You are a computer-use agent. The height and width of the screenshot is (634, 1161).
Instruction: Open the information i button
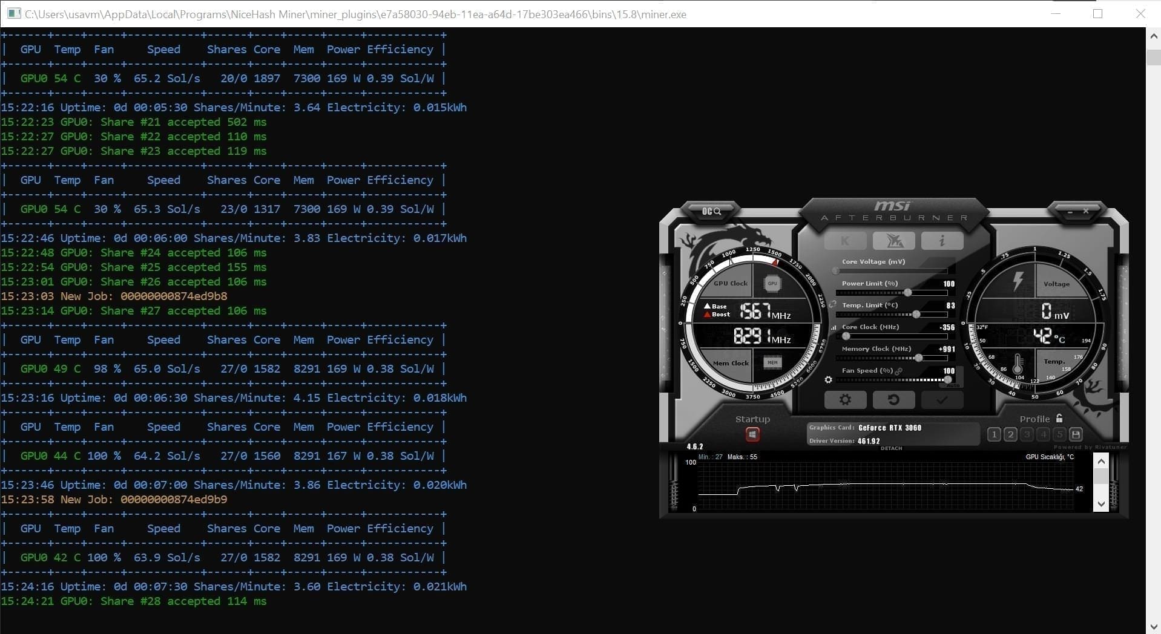(x=941, y=241)
